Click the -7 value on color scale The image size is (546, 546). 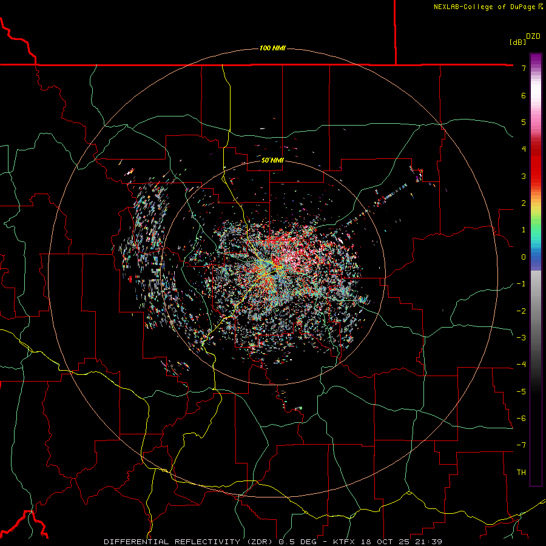pos(521,445)
